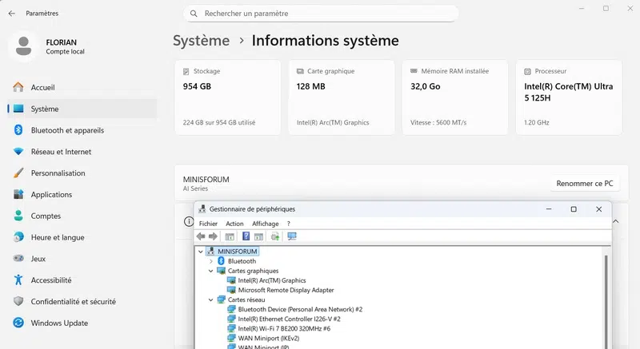640x349 pixels.
Task: Click the Renommer ce PC button
Action: point(585,184)
